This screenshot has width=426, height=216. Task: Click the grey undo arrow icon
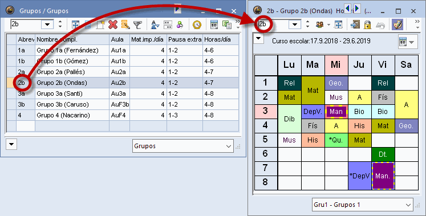tap(380, 25)
